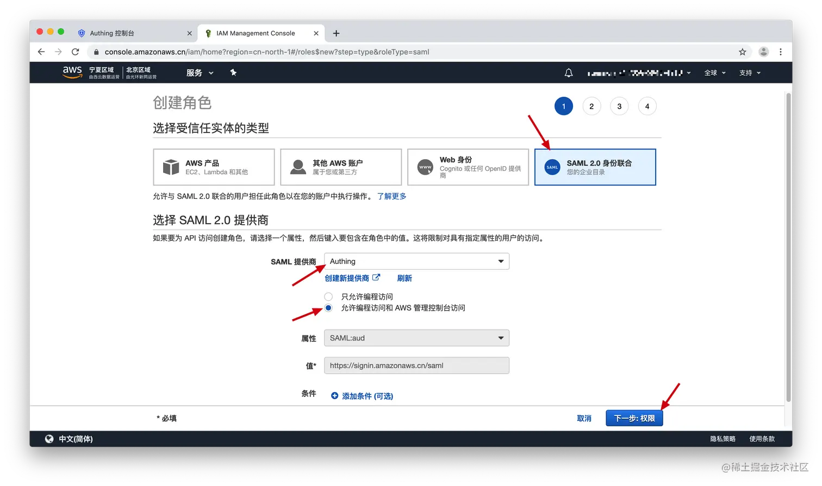Select 只允许编程访问 radio button
822x486 pixels.
tap(328, 296)
